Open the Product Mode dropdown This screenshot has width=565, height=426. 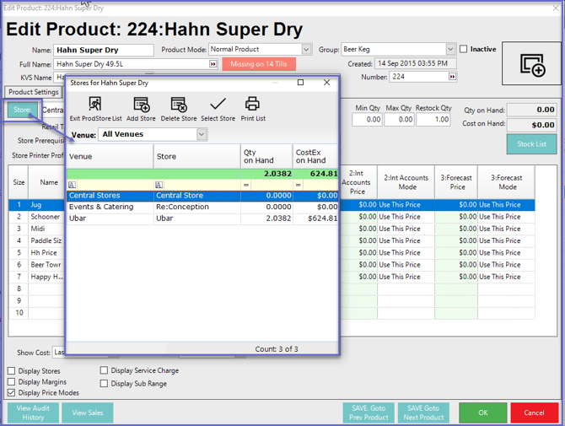(x=306, y=50)
